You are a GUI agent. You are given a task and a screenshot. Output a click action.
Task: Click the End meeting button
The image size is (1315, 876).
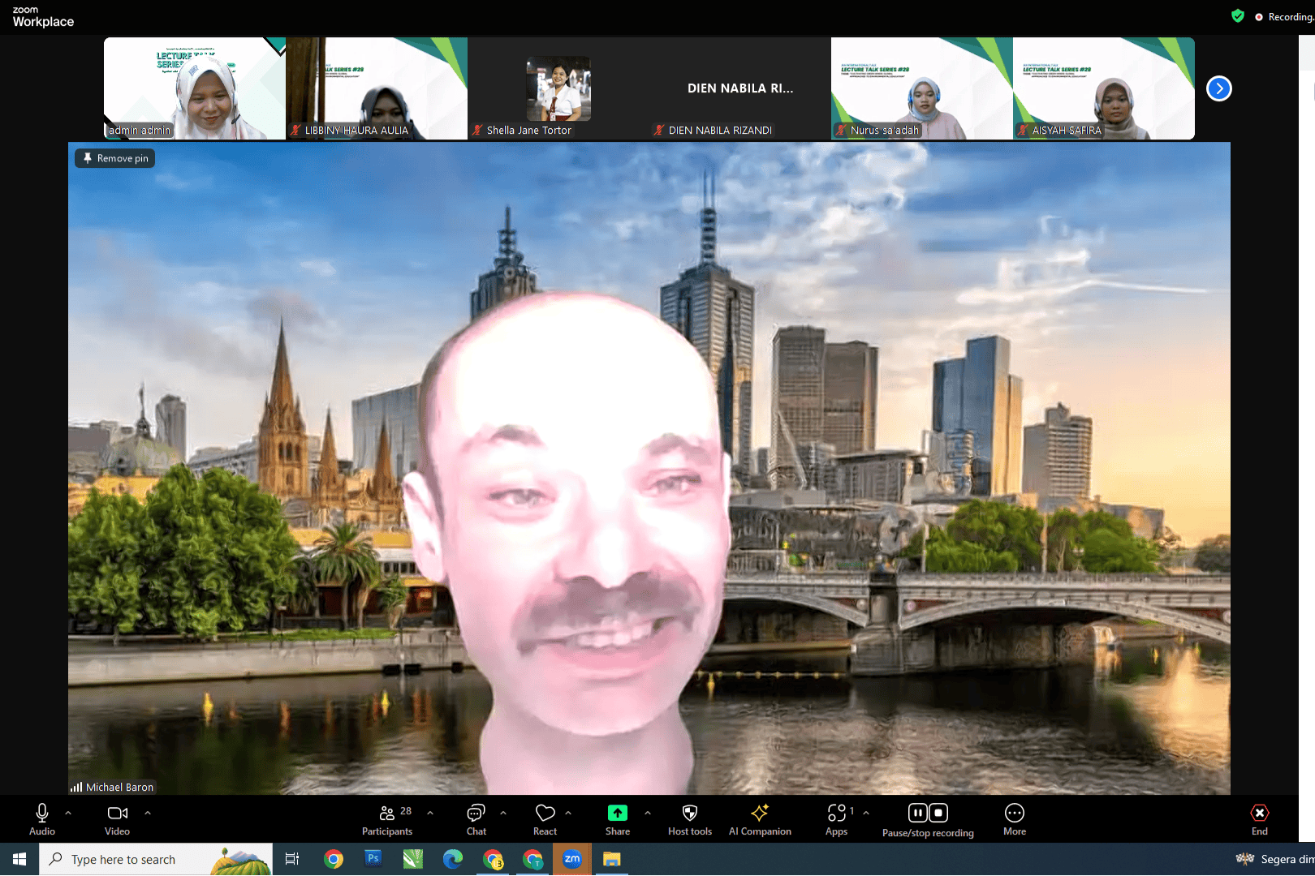click(x=1259, y=818)
